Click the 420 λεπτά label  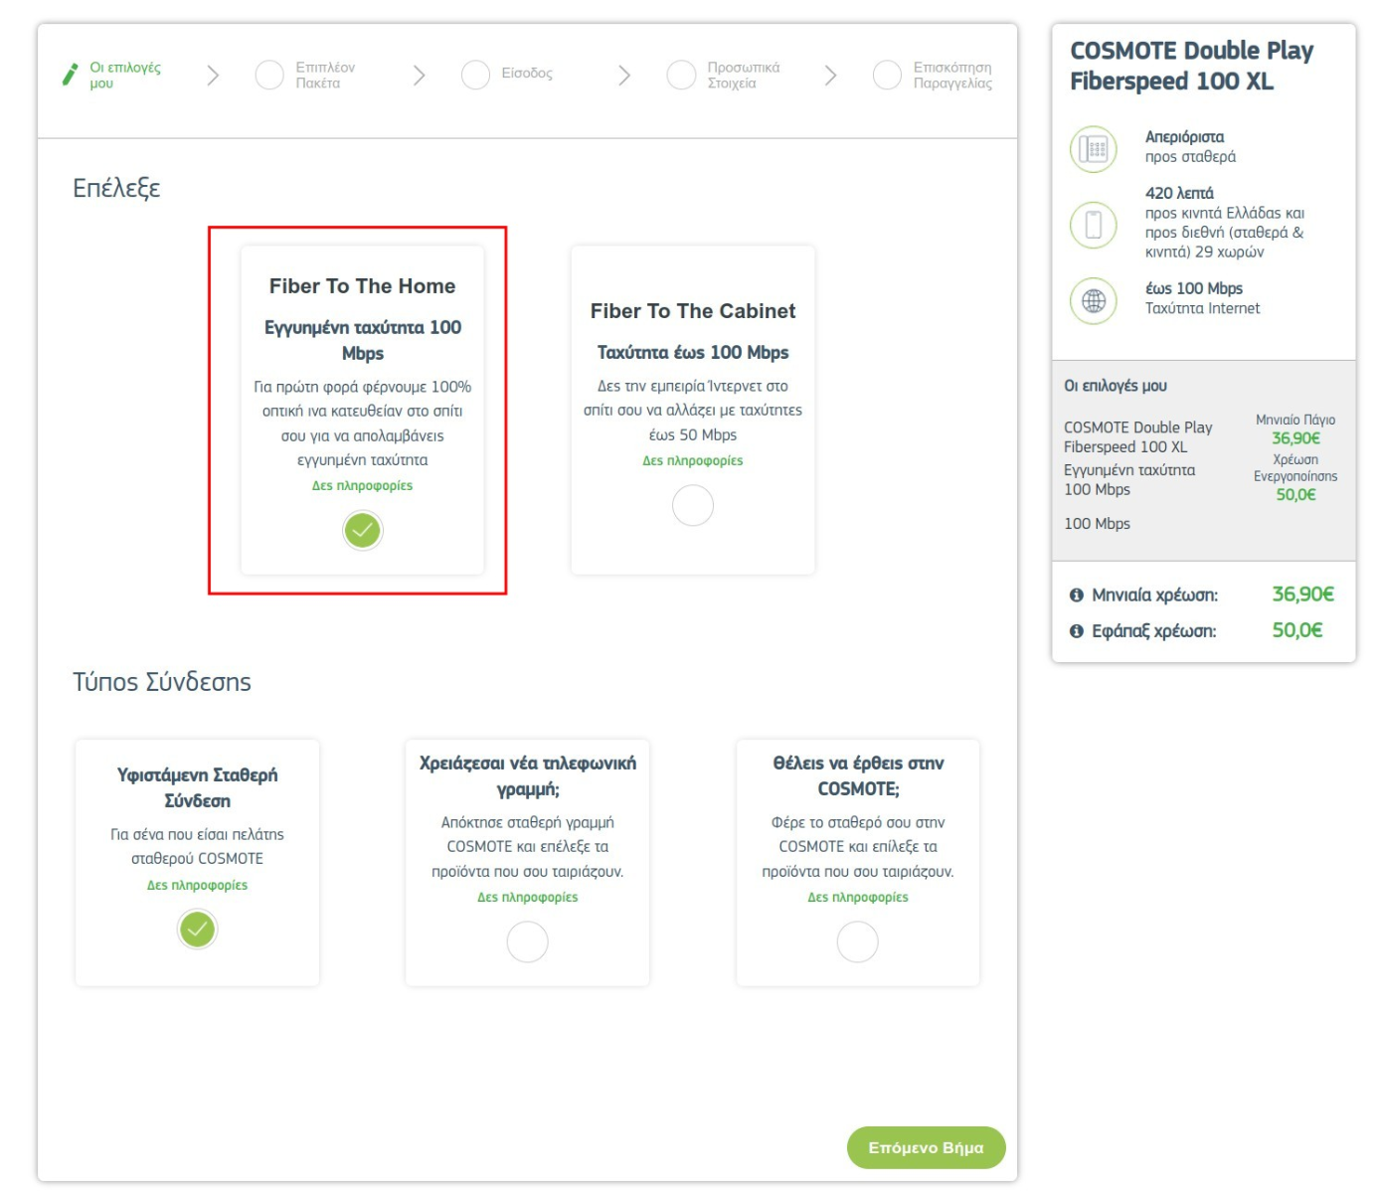point(1179,194)
